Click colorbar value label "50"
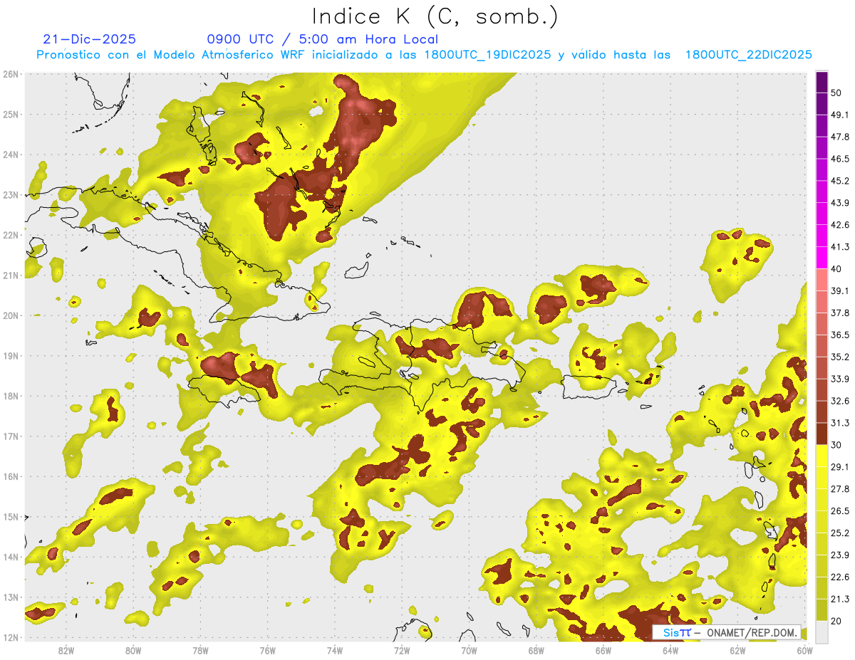Image resolution: width=855 pixels, height=660 pixels. point(836,93)
